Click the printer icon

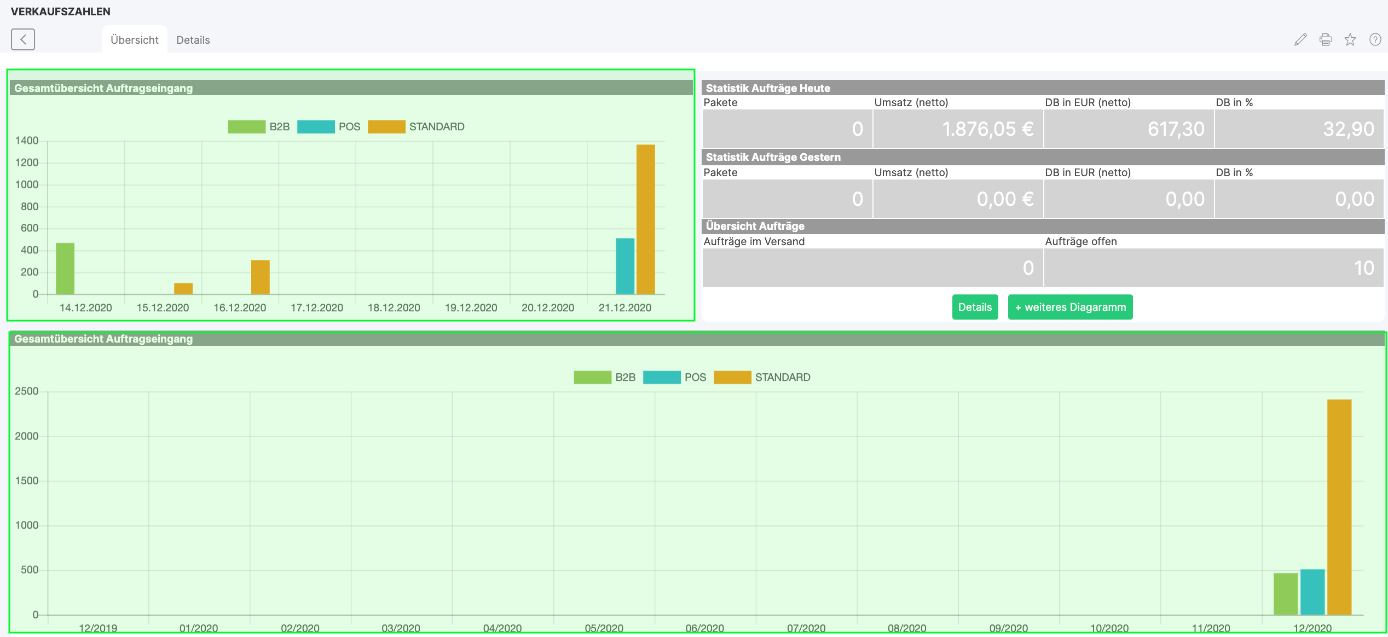click(1326, 39)
